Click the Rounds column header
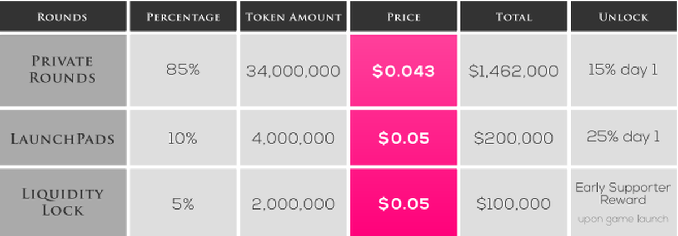This screenshot has height=236, width=678. pos(62,17)
